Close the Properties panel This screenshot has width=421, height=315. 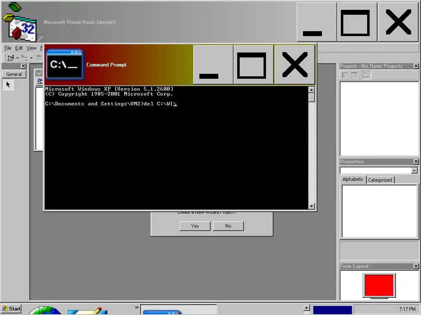click(416, 162)
